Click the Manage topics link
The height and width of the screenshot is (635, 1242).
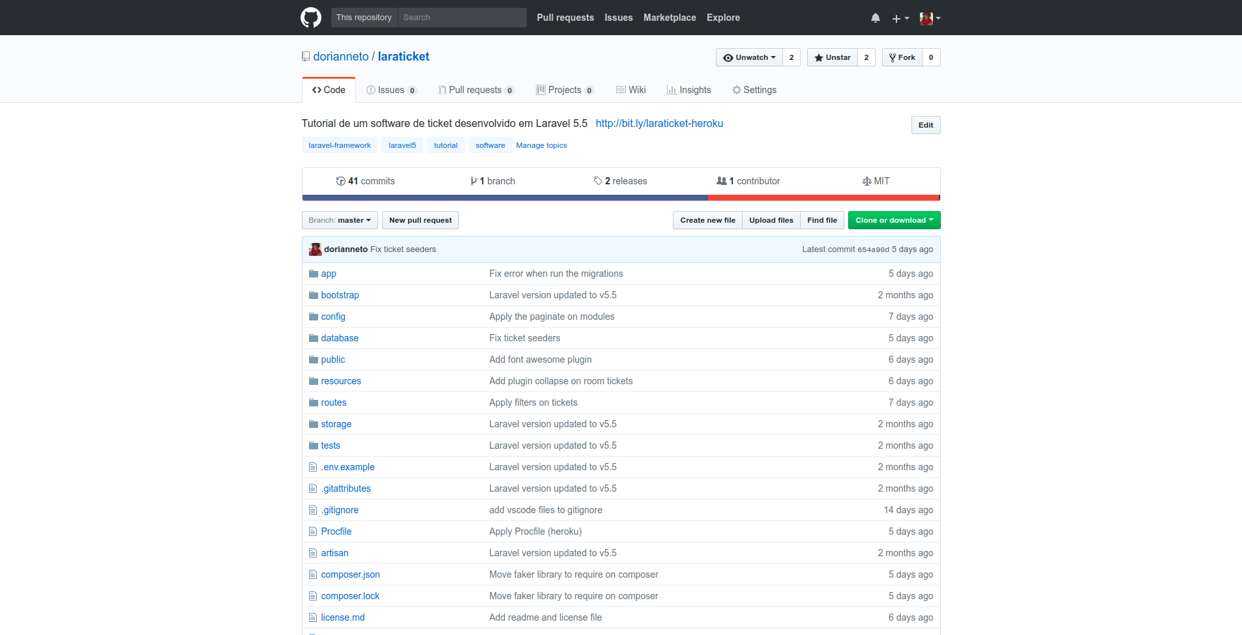(x=541, y=145)
